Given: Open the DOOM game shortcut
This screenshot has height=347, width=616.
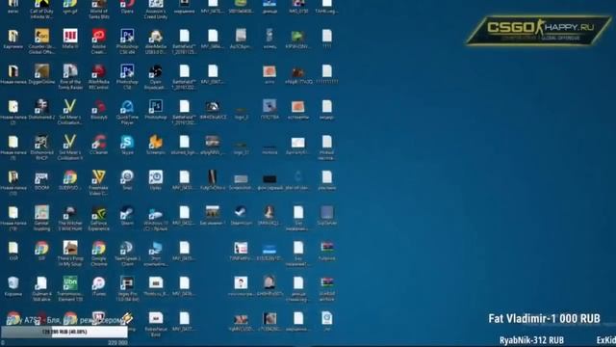Looking at the screenshot, I should (x=41, y=180).
